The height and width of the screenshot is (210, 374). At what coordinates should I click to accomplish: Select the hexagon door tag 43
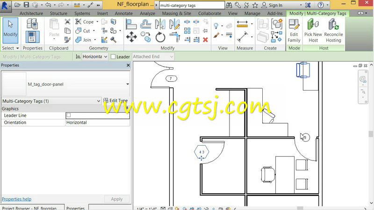point(201,152)
